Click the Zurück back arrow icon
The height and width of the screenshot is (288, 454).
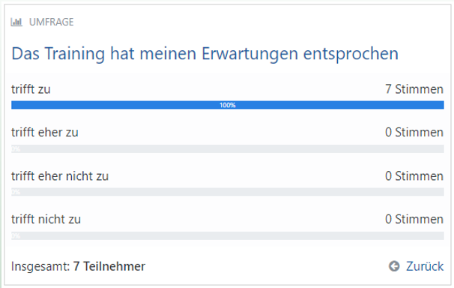[x=394, y=266]
